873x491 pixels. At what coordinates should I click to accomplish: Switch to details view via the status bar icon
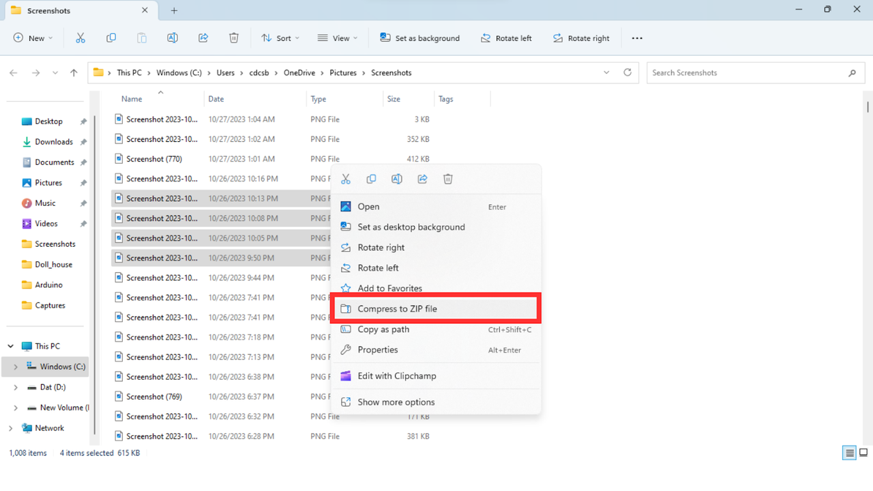(848, 452)
